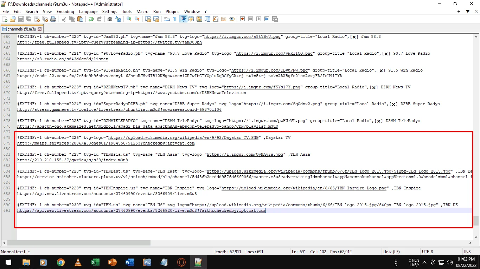The width and height of the screenshot is (480, 269).
Task: Open the Replace dialog toolbar icon
Action: click(x=118, y=19)
